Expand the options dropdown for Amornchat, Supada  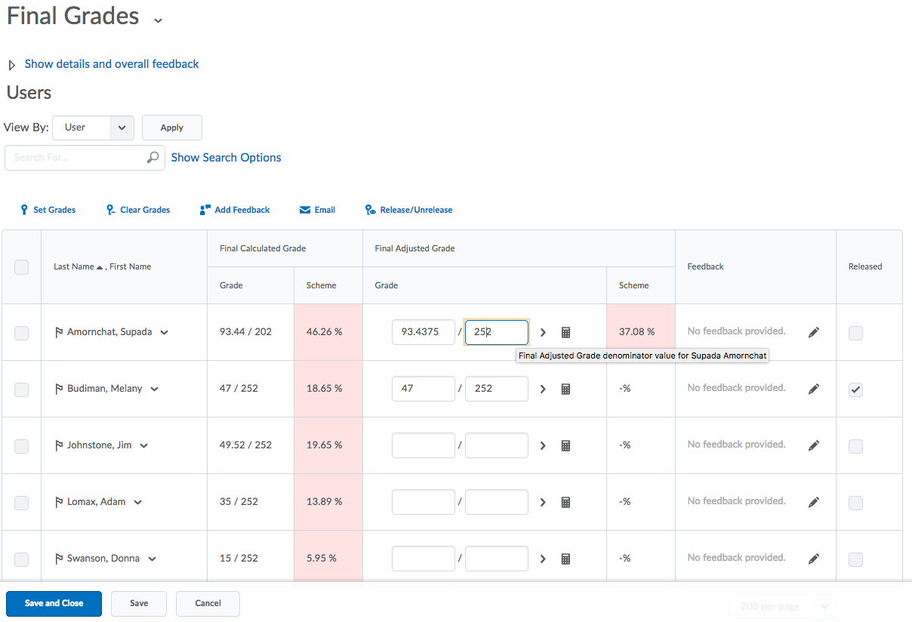tap(165, 331)
